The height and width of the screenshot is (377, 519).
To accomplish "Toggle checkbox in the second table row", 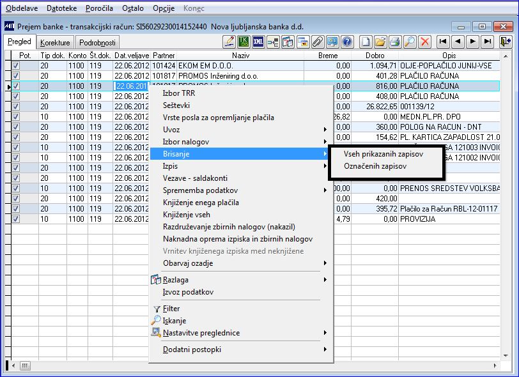I will click(16, 75).
